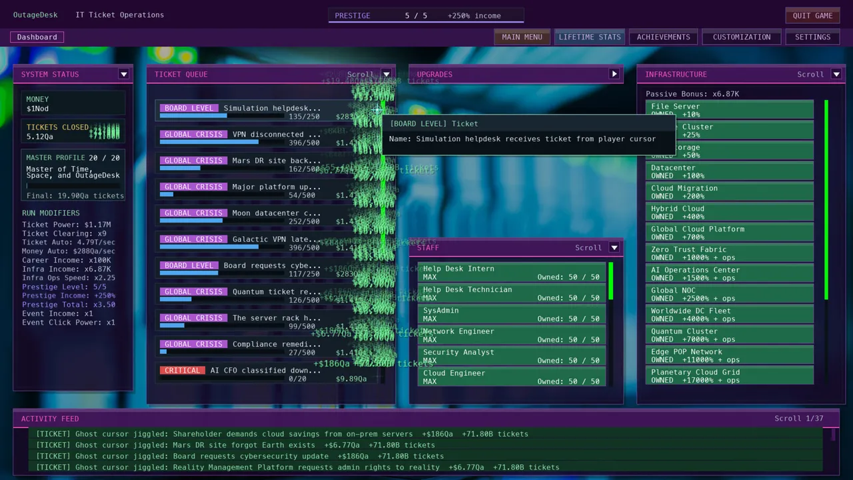Select the AI Operations Center item

pos(730,274)
